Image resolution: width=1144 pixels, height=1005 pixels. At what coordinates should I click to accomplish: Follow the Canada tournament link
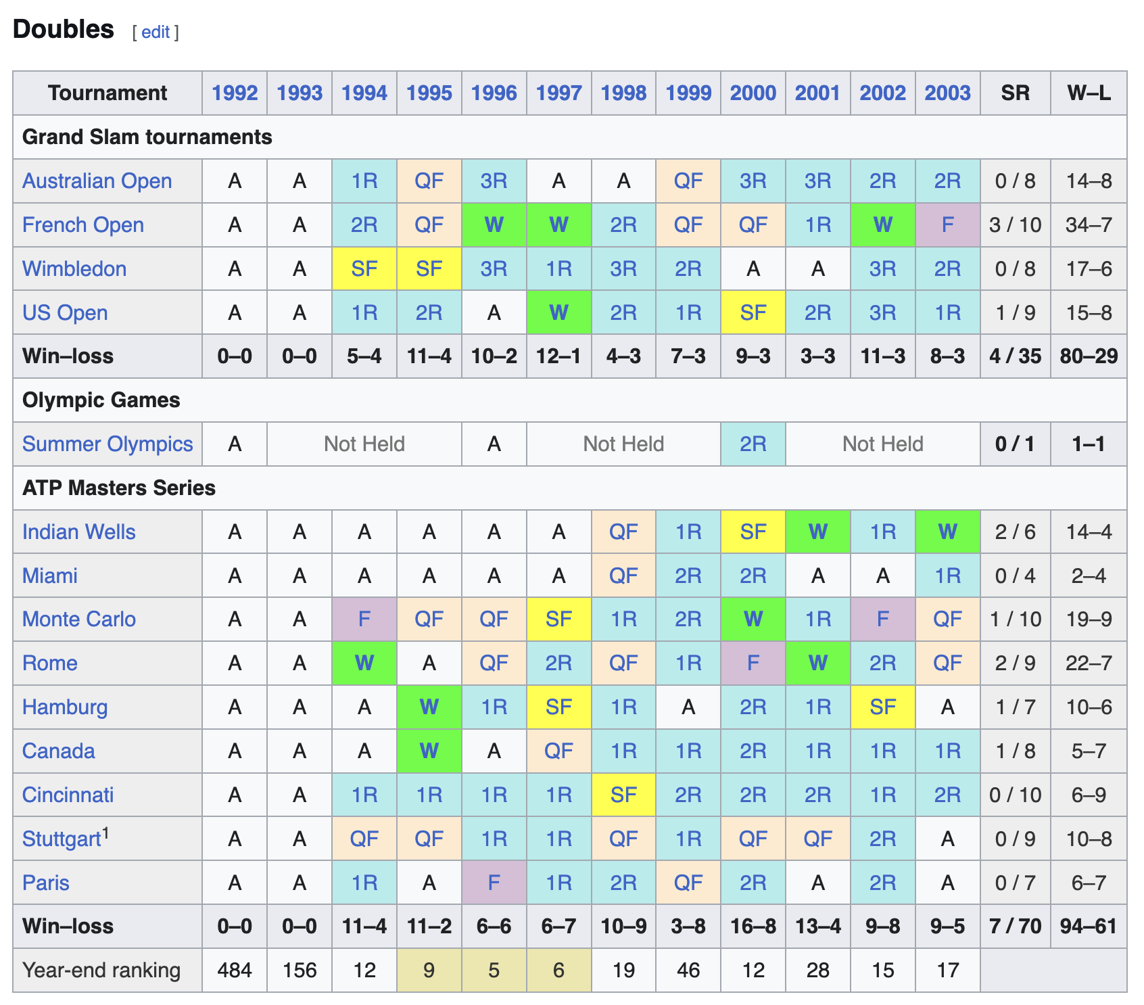tap(59, 751)
